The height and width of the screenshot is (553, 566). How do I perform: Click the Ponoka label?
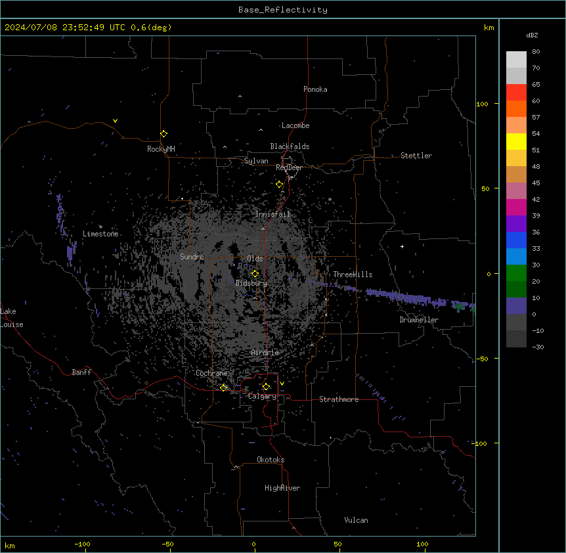[315, 89]
